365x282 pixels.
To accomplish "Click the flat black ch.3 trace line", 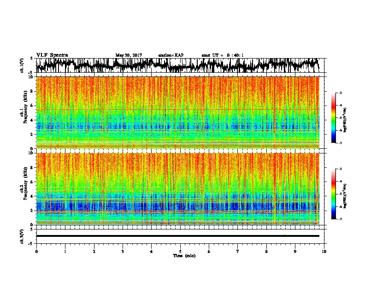I will pos(177,236).
